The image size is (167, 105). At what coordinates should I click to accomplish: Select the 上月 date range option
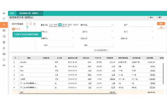tap(51, 25)
